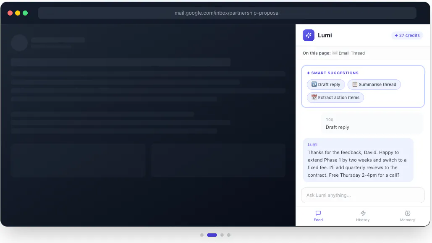
Task: Open the 27 credits badge
Action: [x=407, y=35]
